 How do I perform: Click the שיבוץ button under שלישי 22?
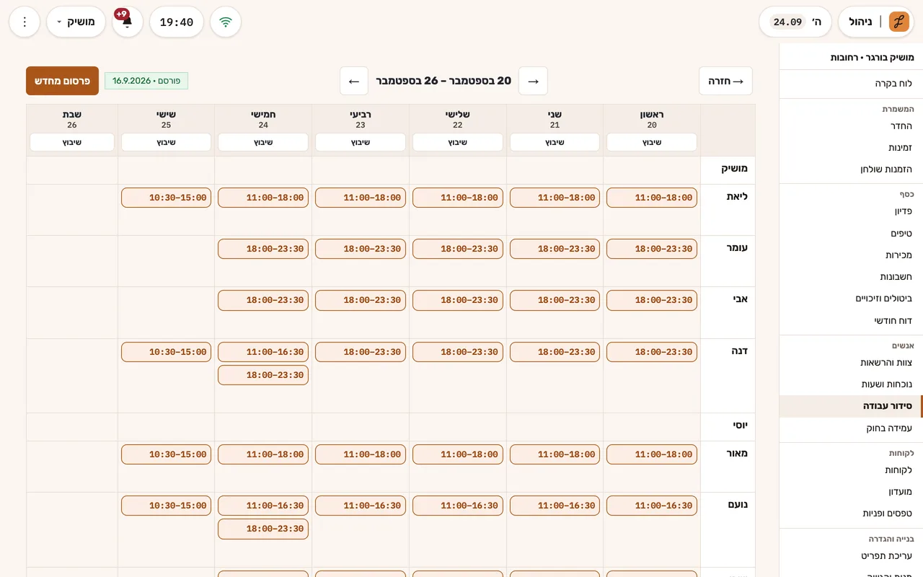[458, 142]
